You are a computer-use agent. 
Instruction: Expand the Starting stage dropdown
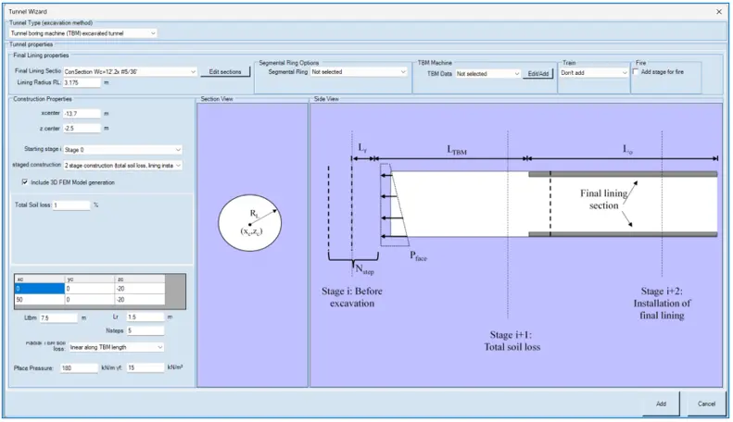tap(122, 150)
